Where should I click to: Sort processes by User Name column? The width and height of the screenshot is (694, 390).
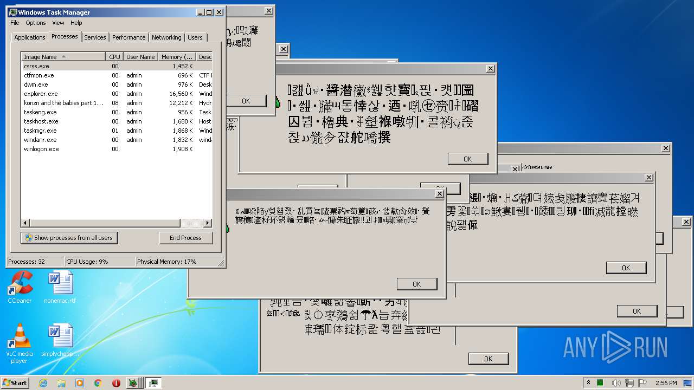point(140,56)
